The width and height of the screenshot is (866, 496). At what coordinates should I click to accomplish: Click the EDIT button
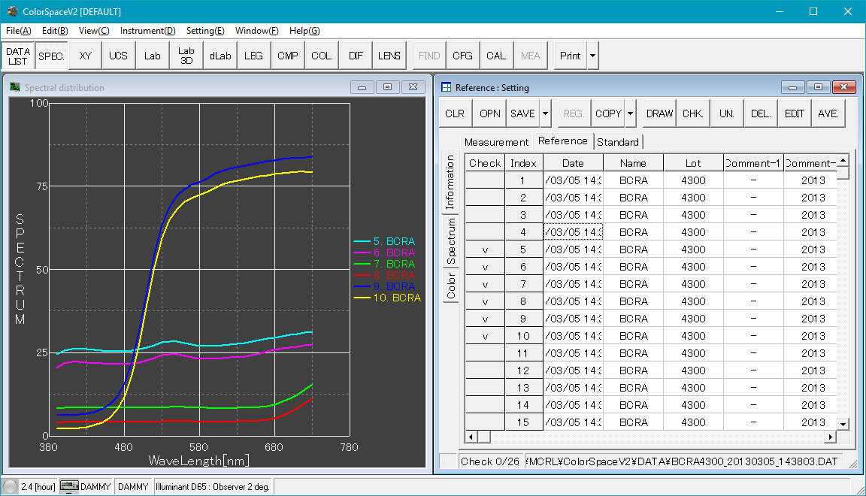794,113
